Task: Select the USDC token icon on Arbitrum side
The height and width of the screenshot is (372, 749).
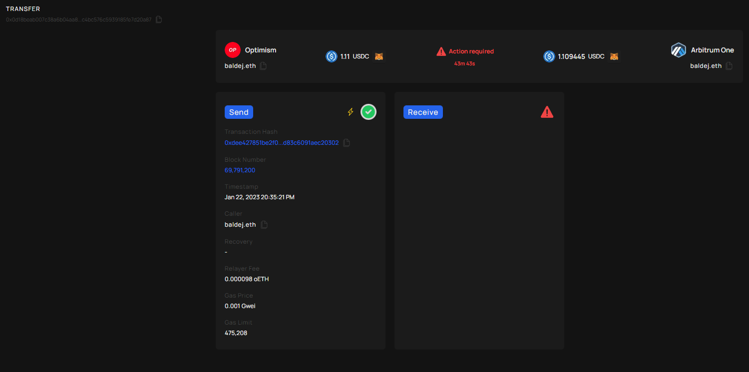Action: pos(549,56)
